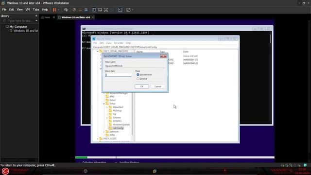Select the Pid registry key

click(x=114, y=114)
